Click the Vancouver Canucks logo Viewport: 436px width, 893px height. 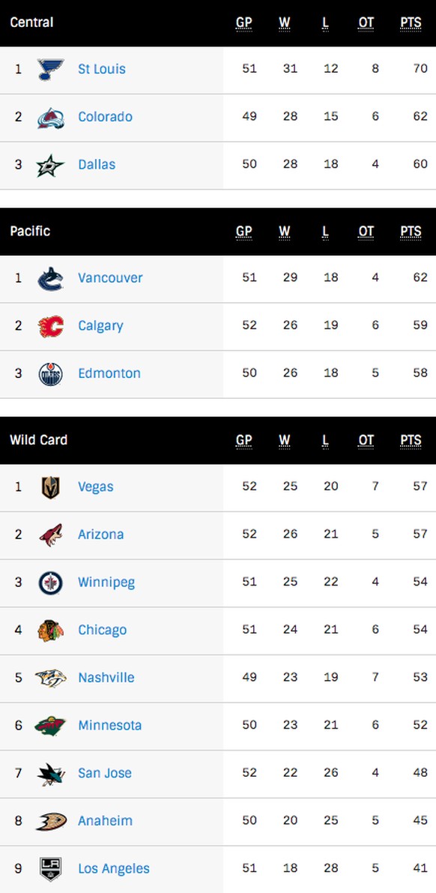pyautogui.click(x=51, y=278)
